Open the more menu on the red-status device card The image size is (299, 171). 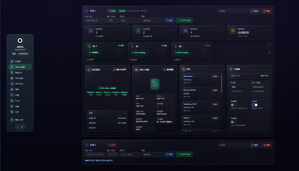(x=209, y=60)
